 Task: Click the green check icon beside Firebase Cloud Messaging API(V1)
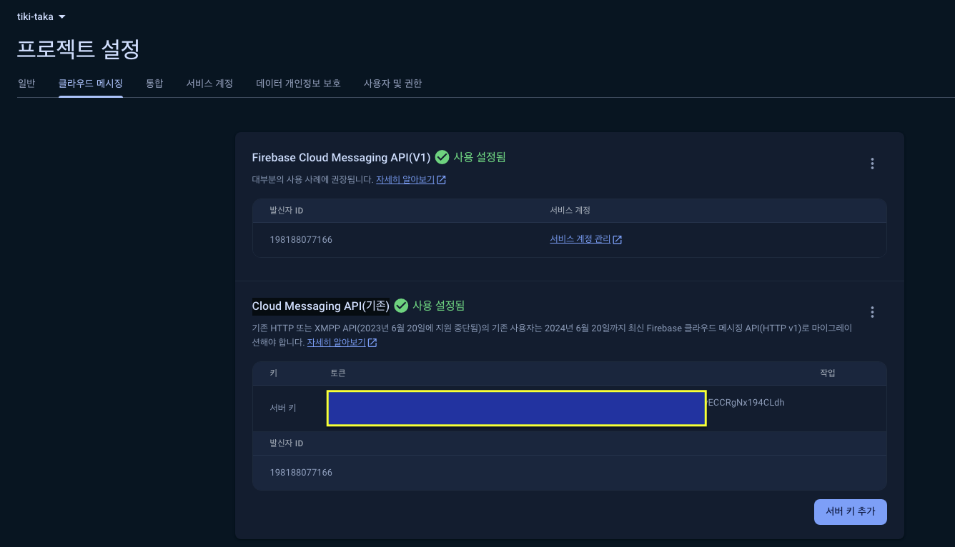tap(442, 157)
